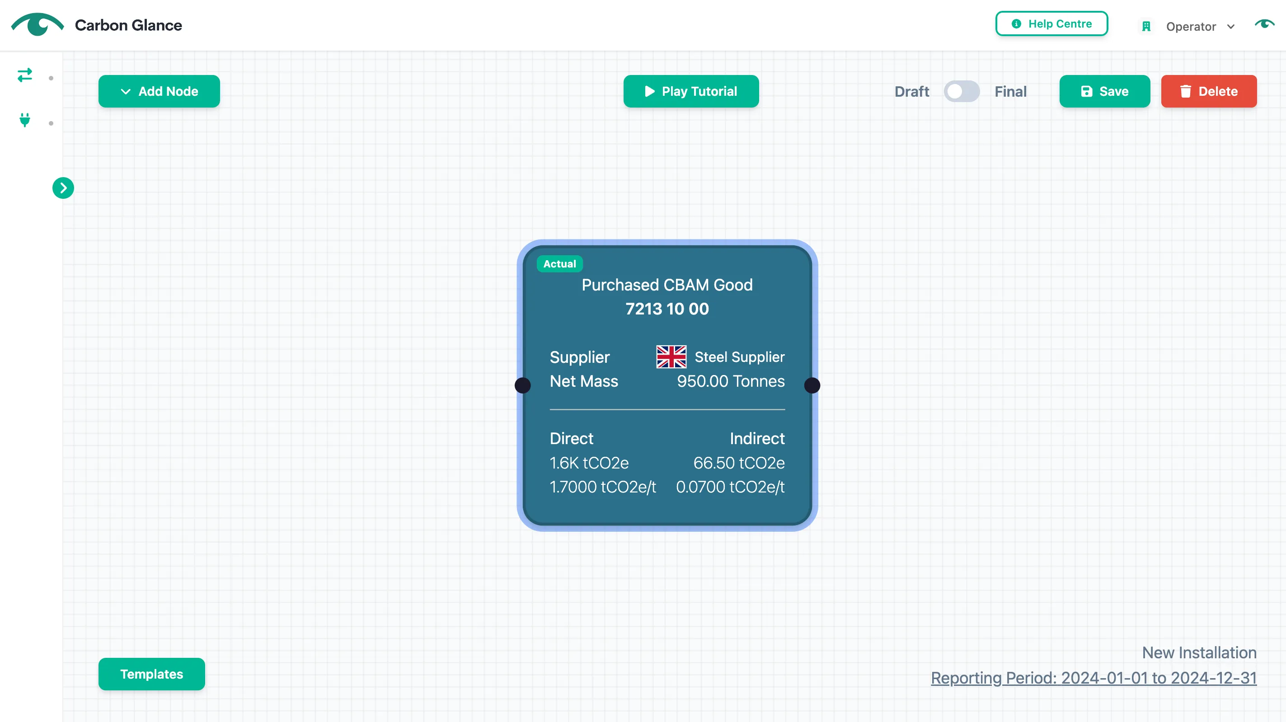
Task: Click the building icon beside Operator
Action: [x=1146, y=27]
